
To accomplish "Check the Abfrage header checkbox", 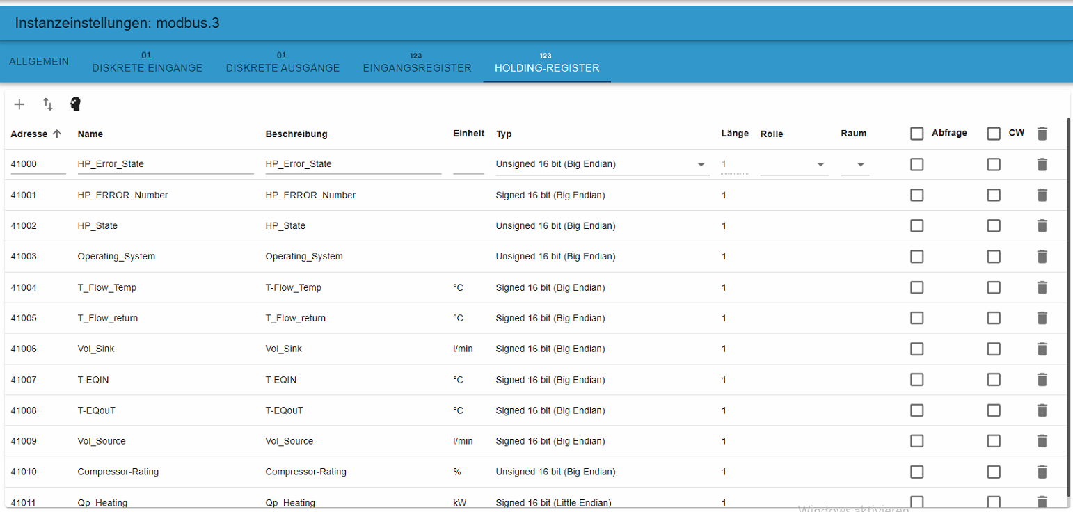I will click(917, 134).
